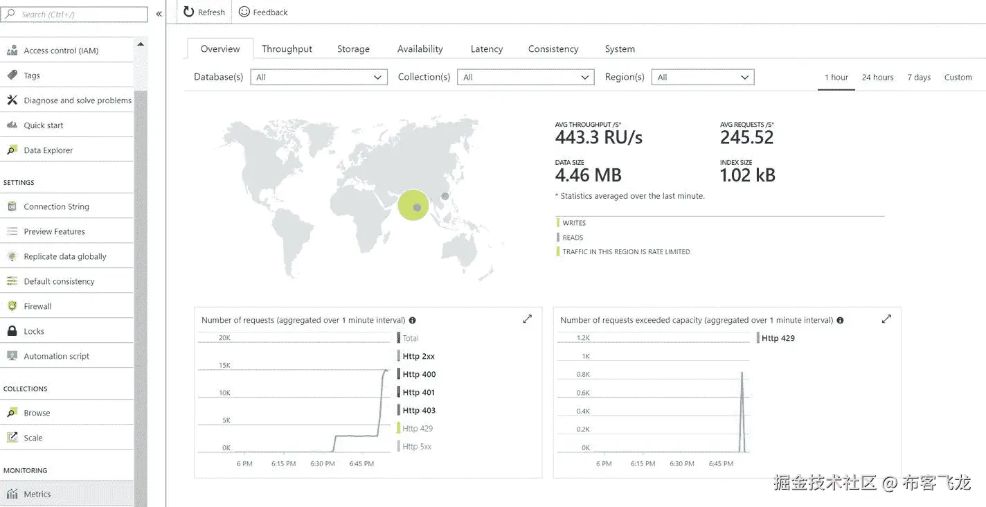Open the Collection(s) dropdown
The image size is (986, 507).
526,78
